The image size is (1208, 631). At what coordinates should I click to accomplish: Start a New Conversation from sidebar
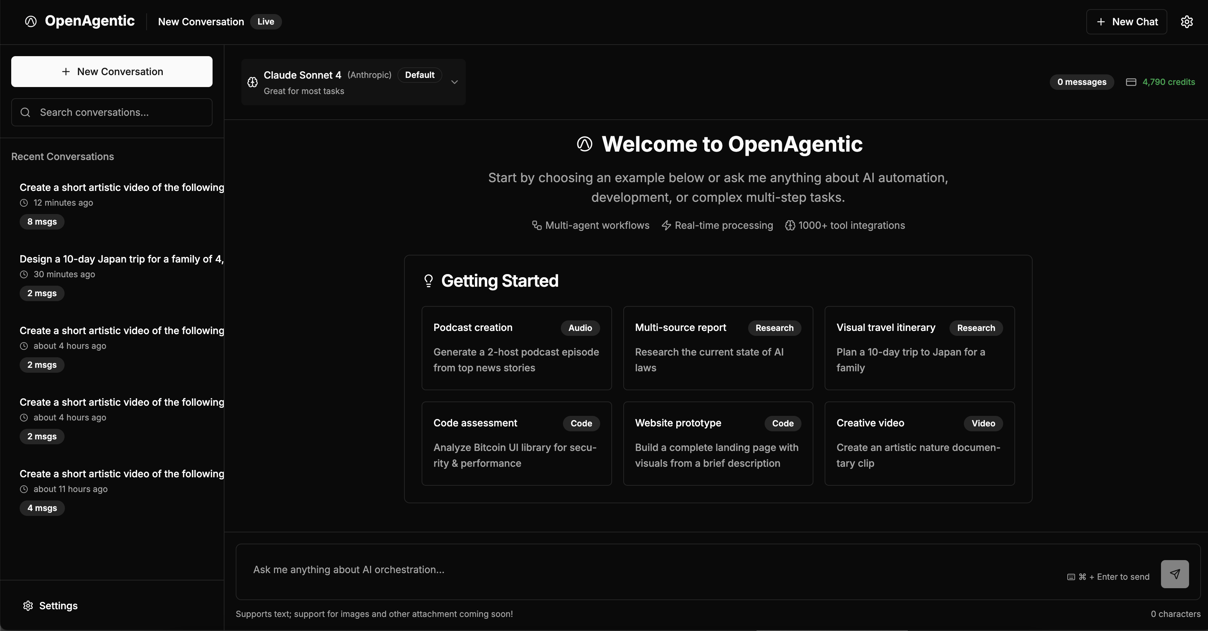(x=112, y=72)
